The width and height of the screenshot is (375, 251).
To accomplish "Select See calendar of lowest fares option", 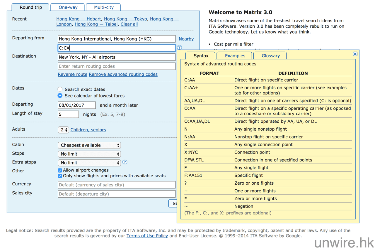I will (60, 96).
